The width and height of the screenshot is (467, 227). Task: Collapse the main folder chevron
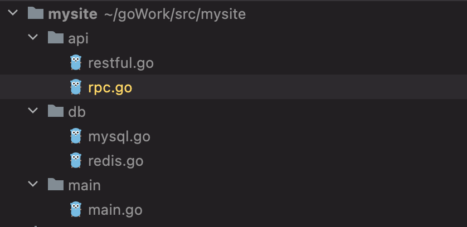click(33, 185)
